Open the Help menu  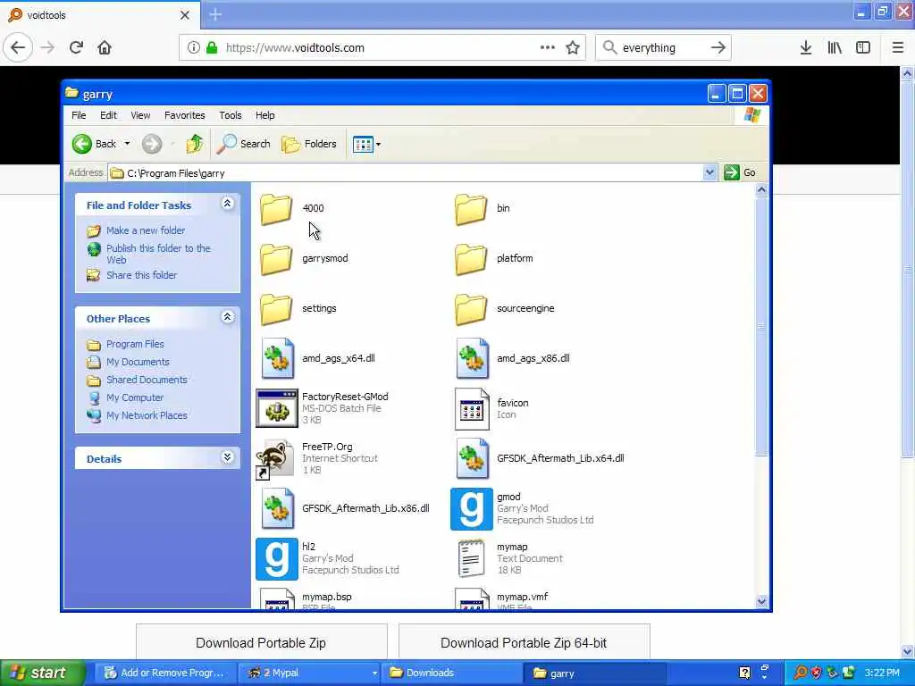click(x=264, y=115)
